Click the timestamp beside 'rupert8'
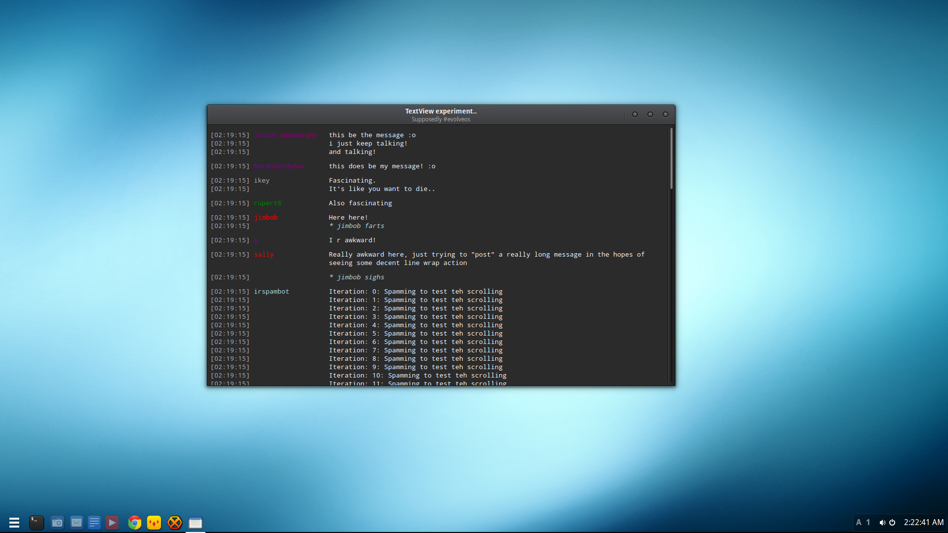Image resolution: width=948 pixels, height=533 pixels. coord(230,203)
